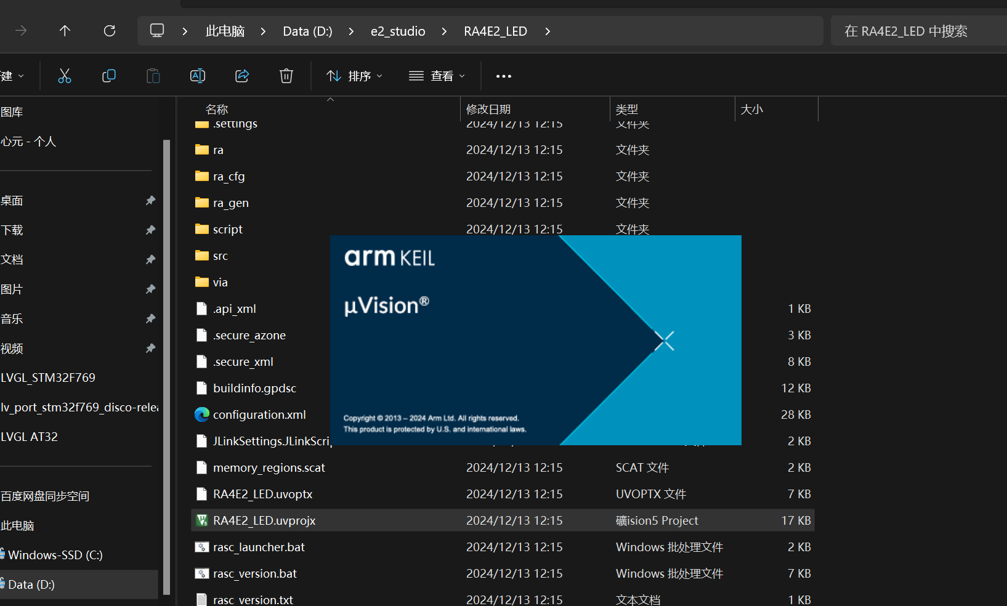Click the navigation pane scrollbar
The image size is (1007, 606).
(166, 368)
